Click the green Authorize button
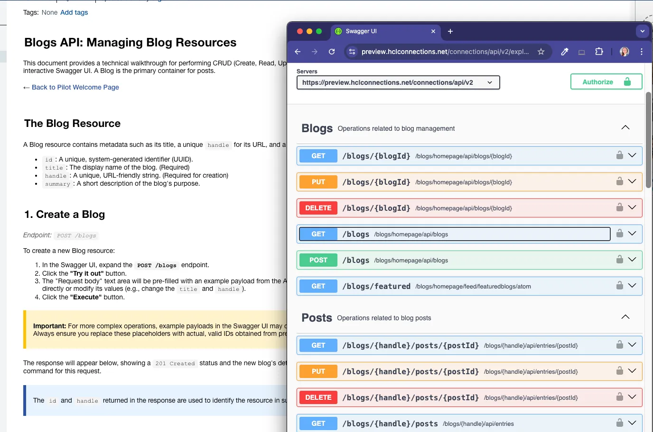This screenshot has height=432, width=653. (606, 81)
